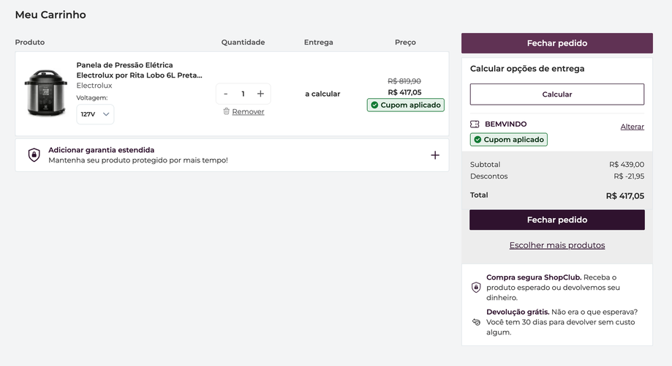The width and height of the screenshot is (672, 366).
Task: Click the coupon ticket icon next to BEMVINDO
Action: point(475,124)
